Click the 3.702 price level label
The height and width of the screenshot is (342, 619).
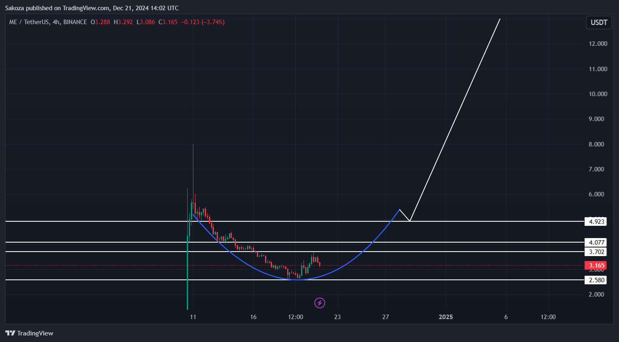[x=596, y=252]
